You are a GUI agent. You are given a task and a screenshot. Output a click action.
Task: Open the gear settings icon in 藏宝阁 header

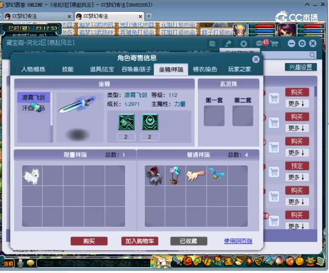(x=302, y=44)
